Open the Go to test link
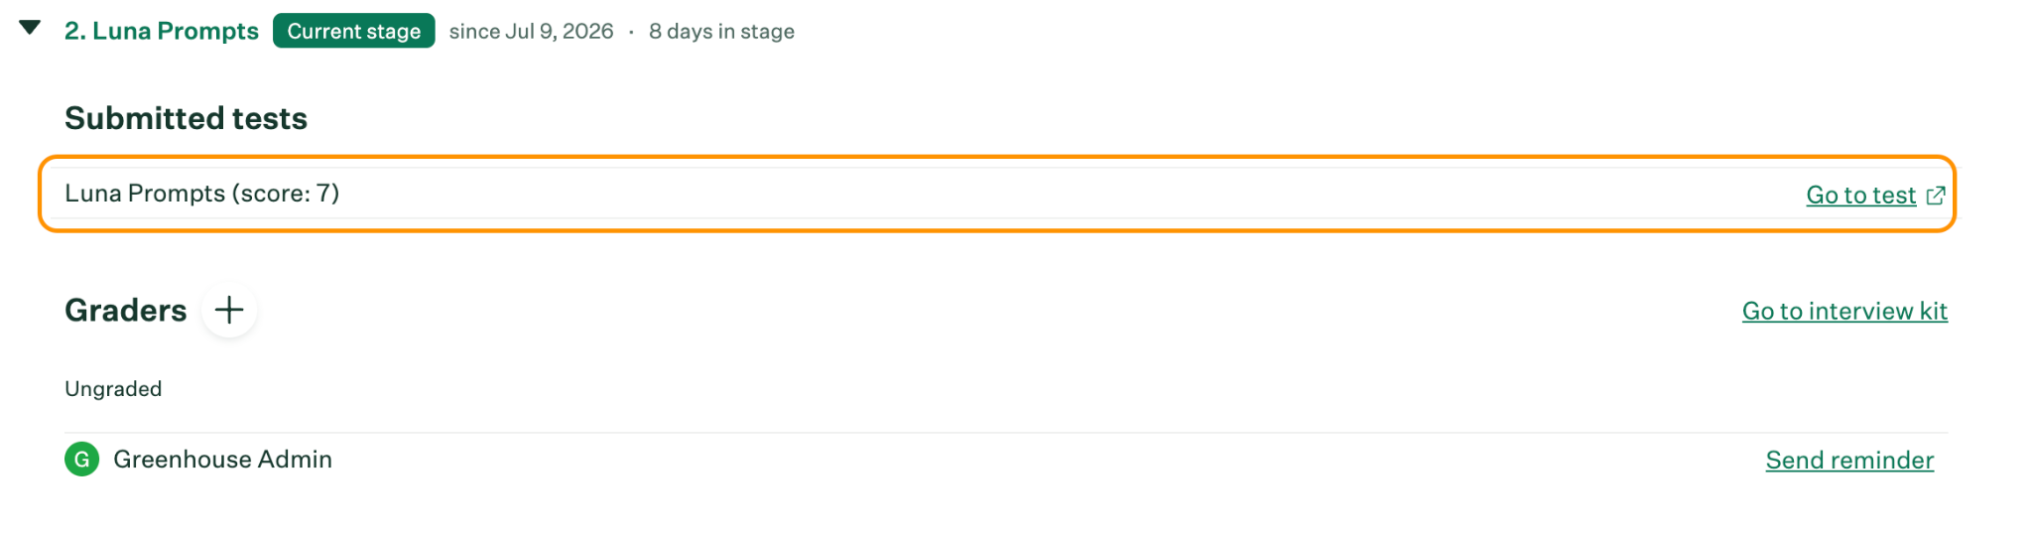 pyautogui.click(x=1860, y=196)
